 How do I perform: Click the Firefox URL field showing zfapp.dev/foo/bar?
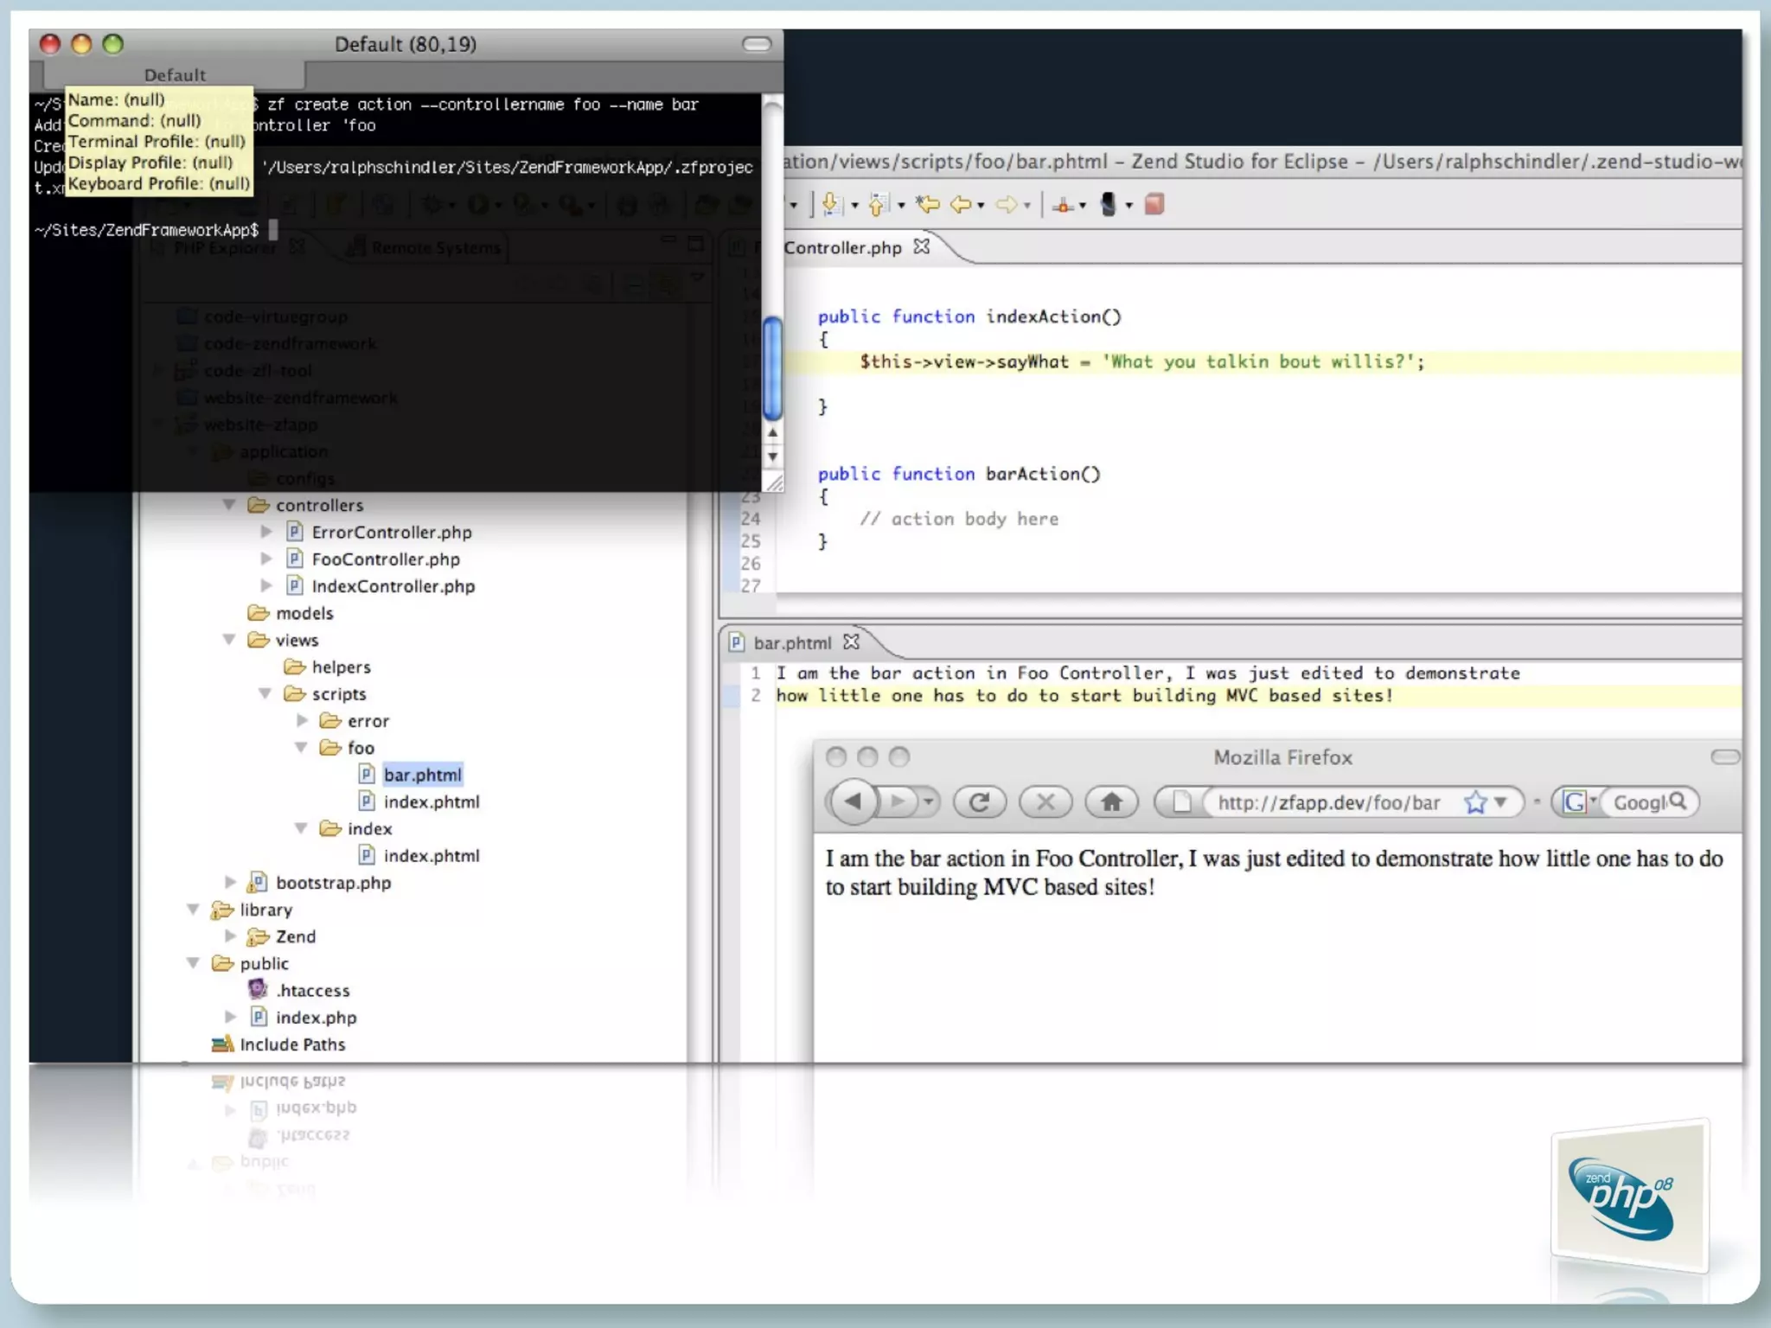click(1329, 802)
